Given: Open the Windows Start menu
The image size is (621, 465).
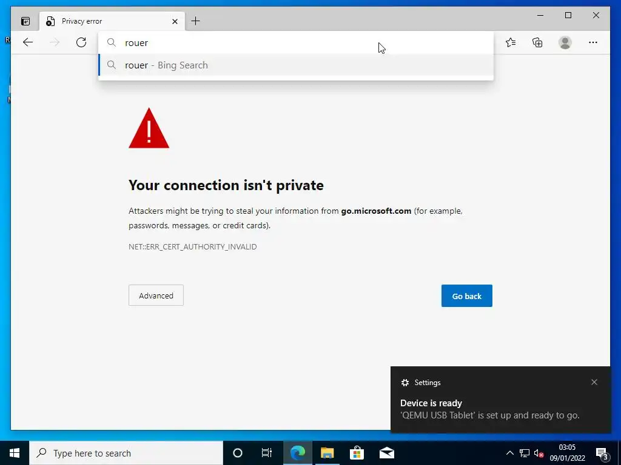Looking at the screenshot, I should (x=15, y=453).
